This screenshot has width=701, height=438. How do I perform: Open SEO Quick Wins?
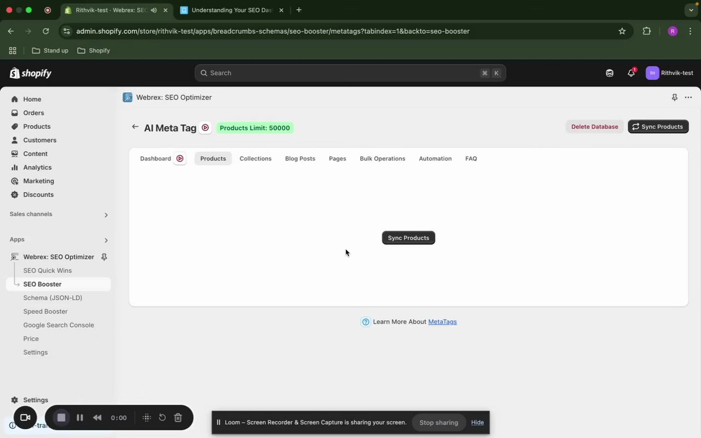click(47, 270)
